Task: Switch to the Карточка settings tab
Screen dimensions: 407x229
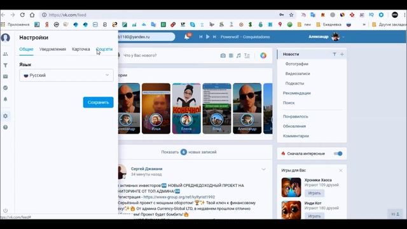Action: click(x=81, y=49)
